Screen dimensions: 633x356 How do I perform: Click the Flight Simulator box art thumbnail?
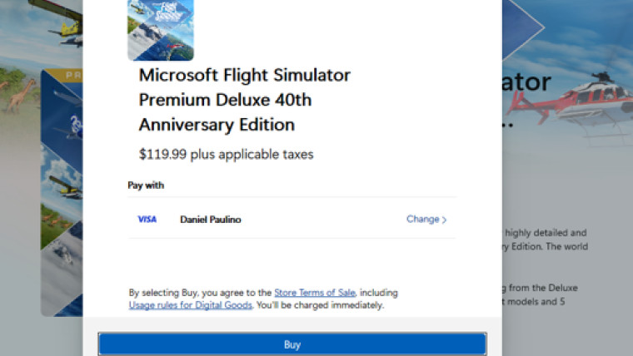click(161, 30)
